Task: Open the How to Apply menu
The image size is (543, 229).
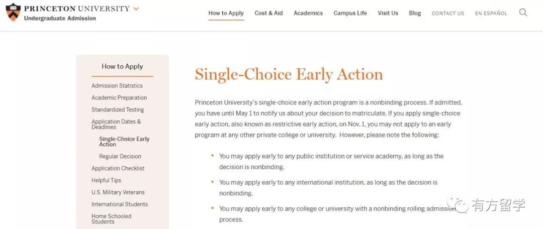Action: 226,13
